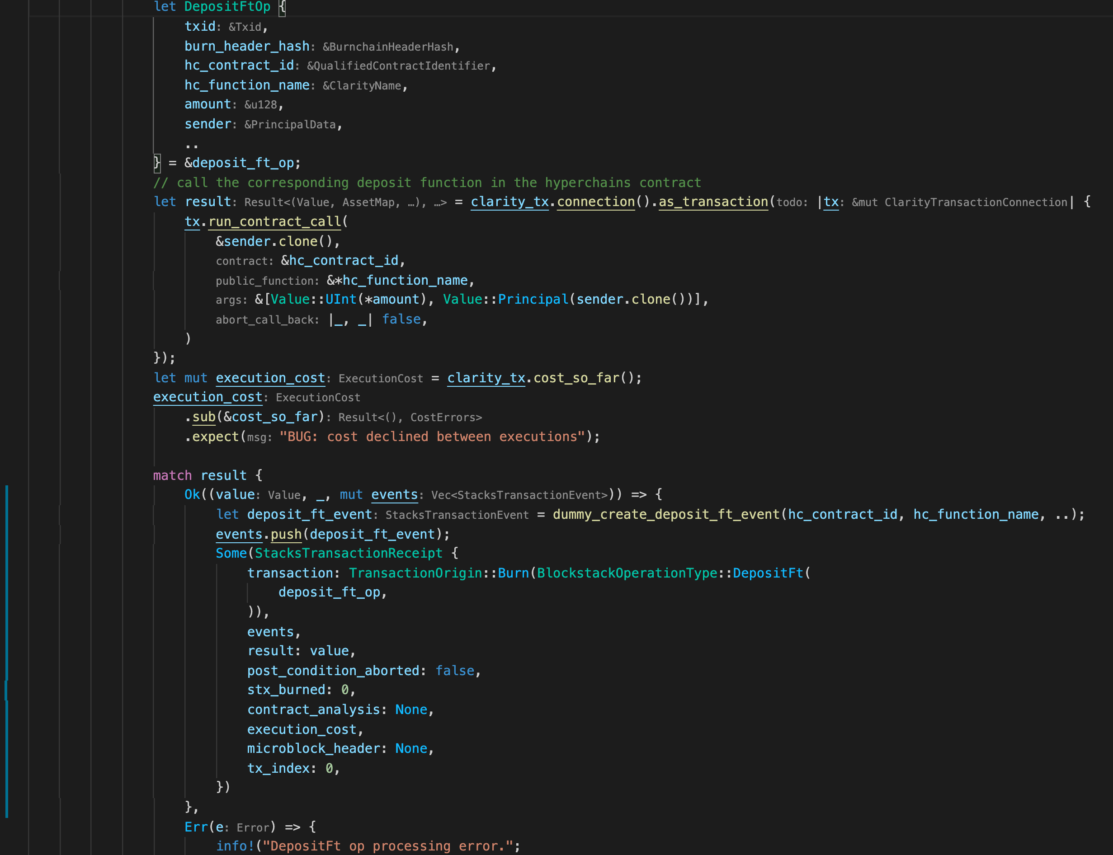1113x855 pixels.
Task: Click the highlighted closing brace before &deposit_ft_op
Action: point(157,162)
